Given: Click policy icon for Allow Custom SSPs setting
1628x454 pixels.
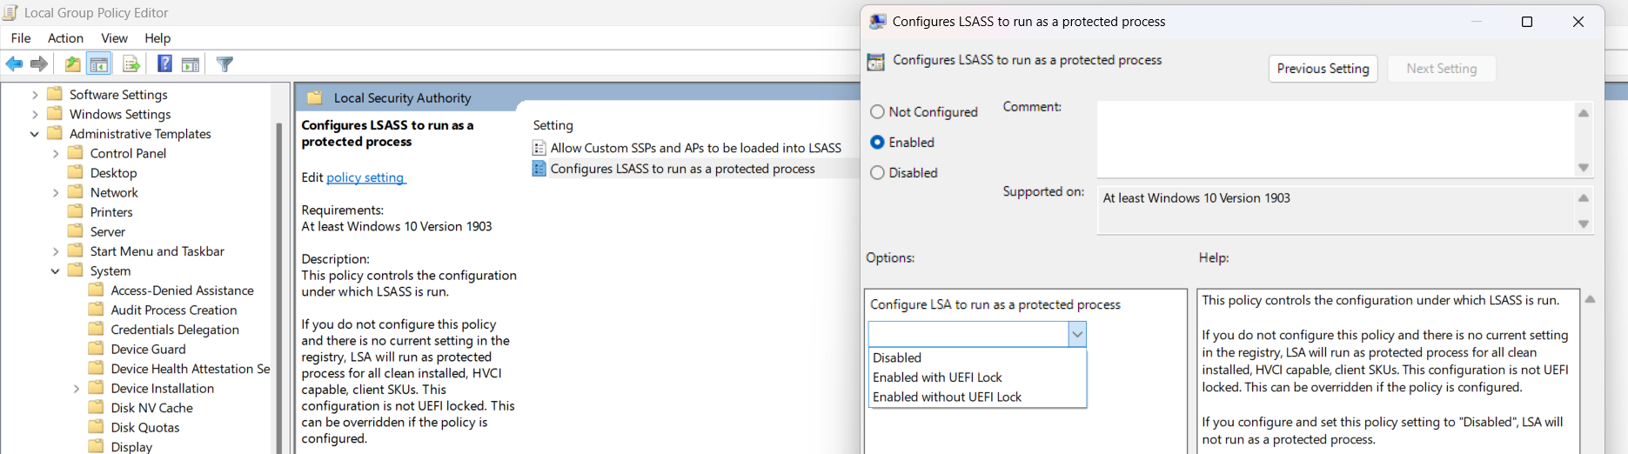Looking at the screenshot, I should pos(539,148).
